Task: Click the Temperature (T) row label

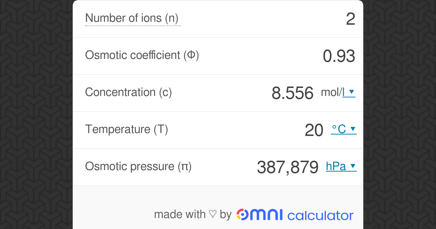Action: [x=126, y=129]
